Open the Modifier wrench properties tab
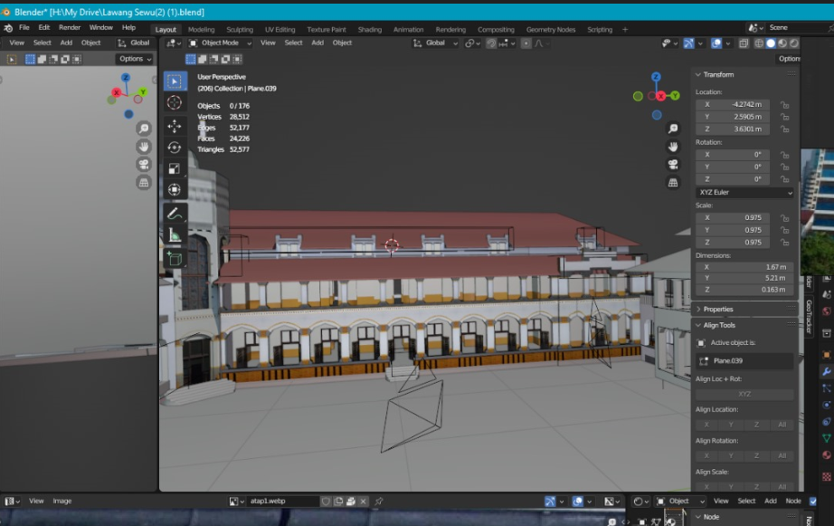 (x=826, y=372)
